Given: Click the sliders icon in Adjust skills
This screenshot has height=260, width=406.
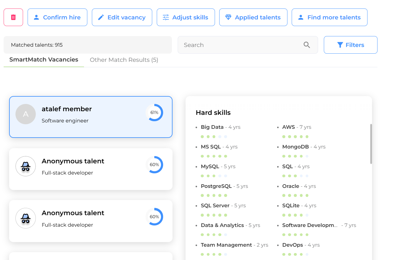Looking at the screenshot, I should (x=166, y=17).
